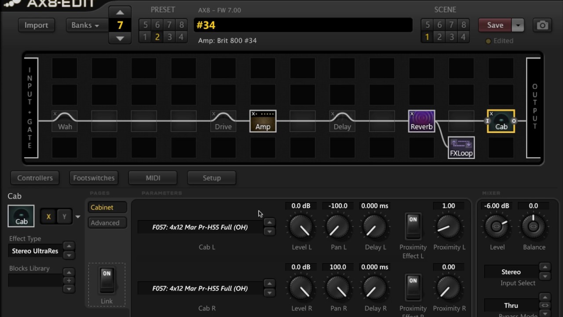Select Preset button 5
Screen dimensions: 563x317
(145, 25)
